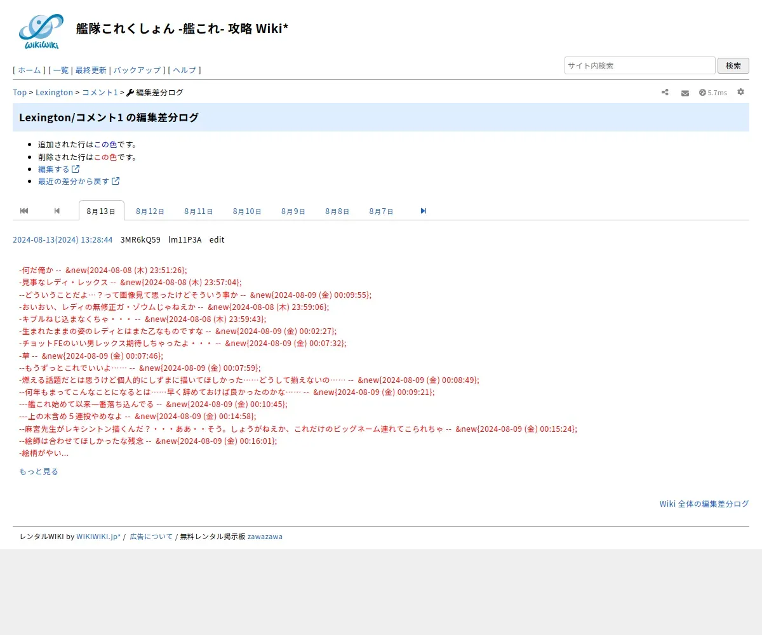This screenshot has width=762, height=635.
Task: Click the envelope mail icon
Action: pyautogui.click(x=685, y=93)
